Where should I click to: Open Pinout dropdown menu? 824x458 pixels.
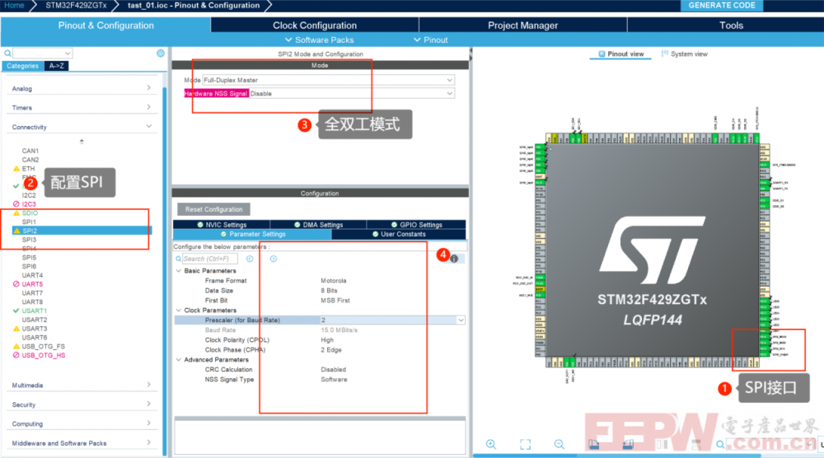pyautogui.click(x=430, y=40)
